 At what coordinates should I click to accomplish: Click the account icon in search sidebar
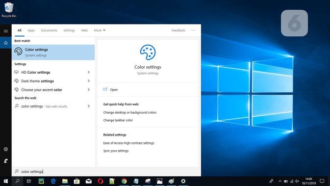click(6, 161)
